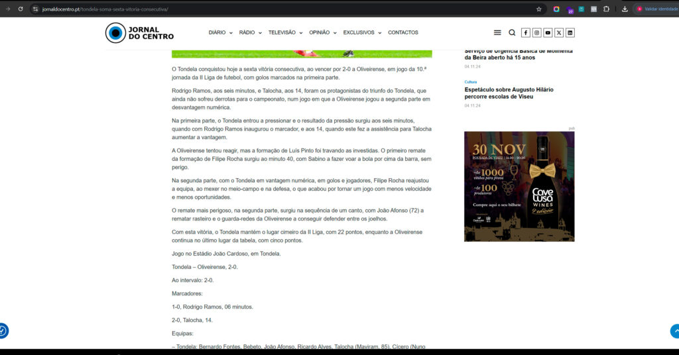Screen dimensions: 679x355
Task: Open the Facebook social icon
Action: (x=526, y=32)
